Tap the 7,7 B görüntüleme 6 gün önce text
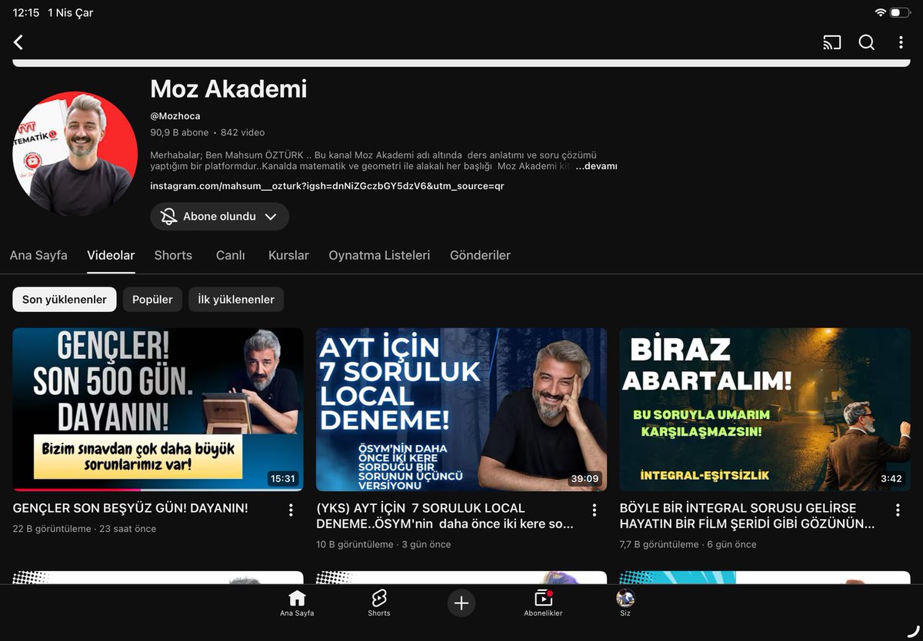 688,544
